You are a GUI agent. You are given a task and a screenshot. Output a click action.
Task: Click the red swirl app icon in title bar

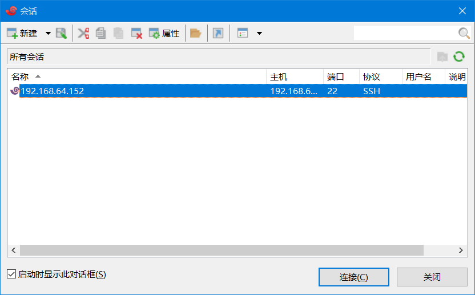point(11,11)
